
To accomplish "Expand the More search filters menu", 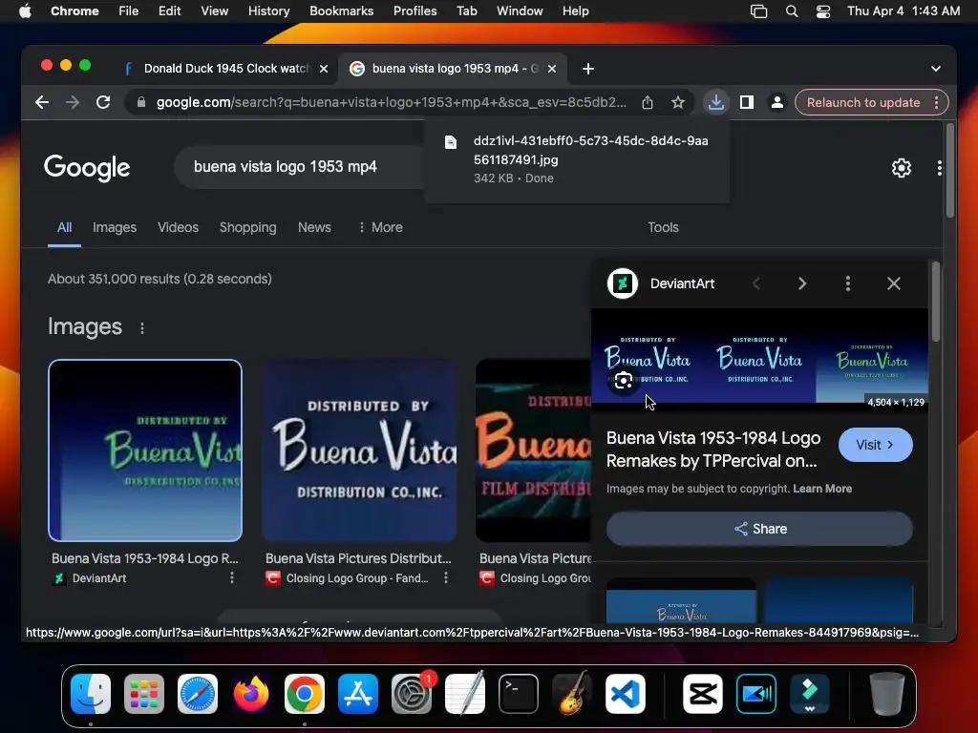I will (x=380, y=227).
